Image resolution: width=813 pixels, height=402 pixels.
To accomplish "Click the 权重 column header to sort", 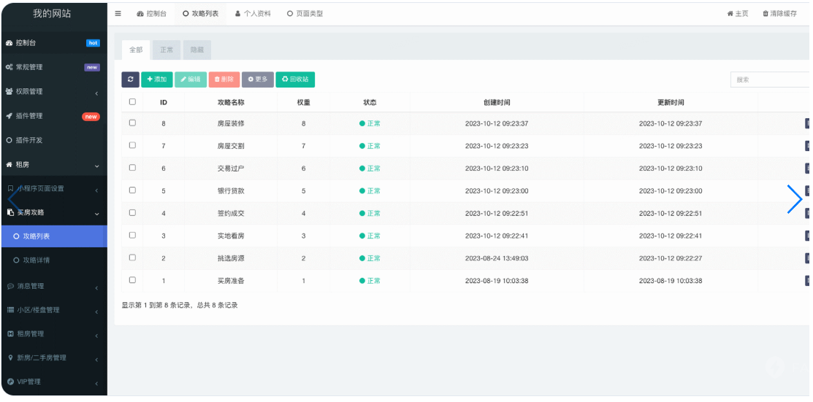I will [303, 102].
